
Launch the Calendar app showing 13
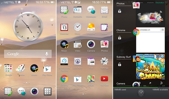pos(64,27)
